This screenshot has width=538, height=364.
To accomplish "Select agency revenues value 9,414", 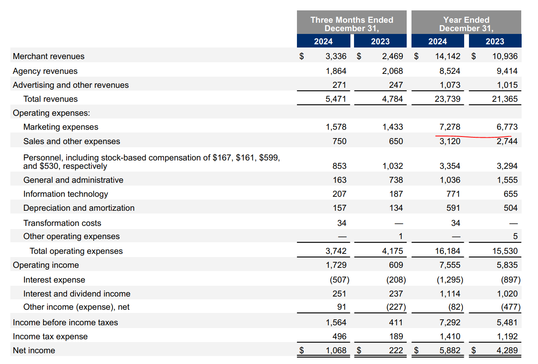I will (507, 71).
